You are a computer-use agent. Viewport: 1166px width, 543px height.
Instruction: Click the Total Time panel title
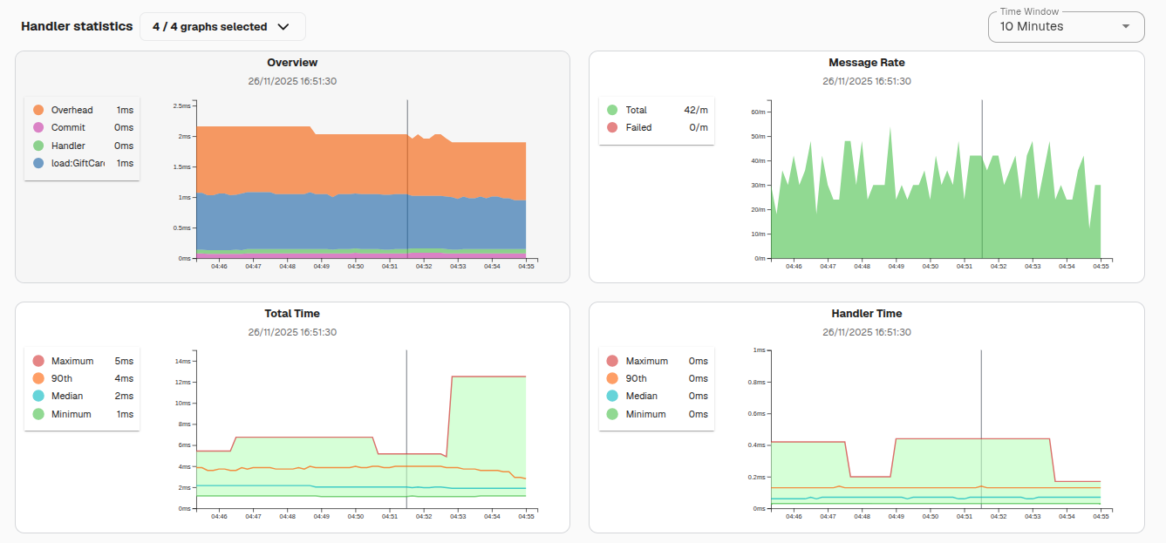click(292, 313)
